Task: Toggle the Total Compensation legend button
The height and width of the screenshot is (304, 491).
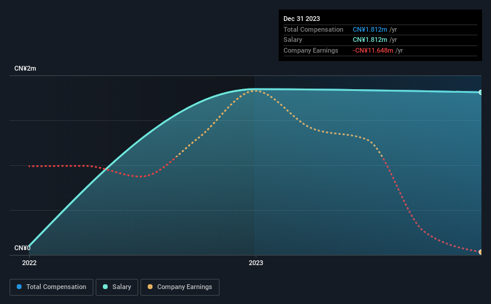Action: [51, 287]
